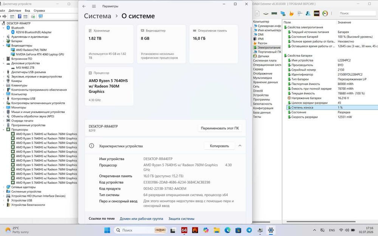Open Copilot from the taskbar
Screen dimensions: 378x236
tap(206, 230)
